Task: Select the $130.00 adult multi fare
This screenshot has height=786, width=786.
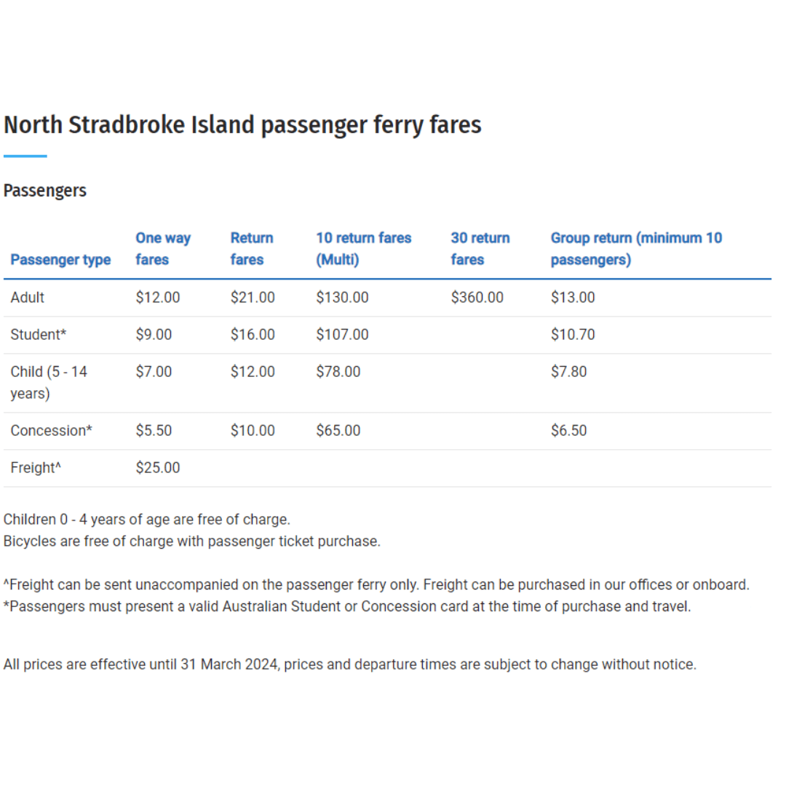Action: click(x=342, y=298)
